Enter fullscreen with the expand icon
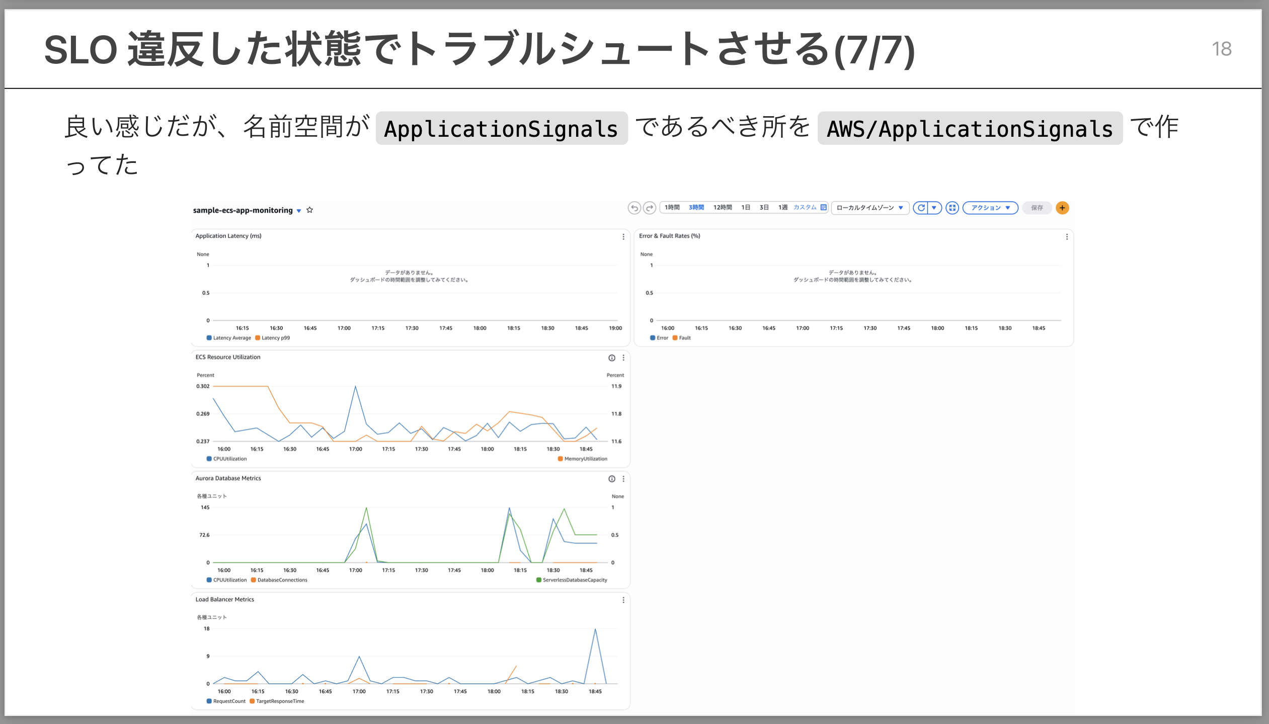The image size is (1269, 724). tap(952, 208)
